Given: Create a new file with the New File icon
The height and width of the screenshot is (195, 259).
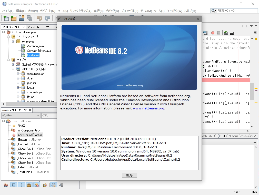Looking at the screenshot, I should [x=6, y=18].
